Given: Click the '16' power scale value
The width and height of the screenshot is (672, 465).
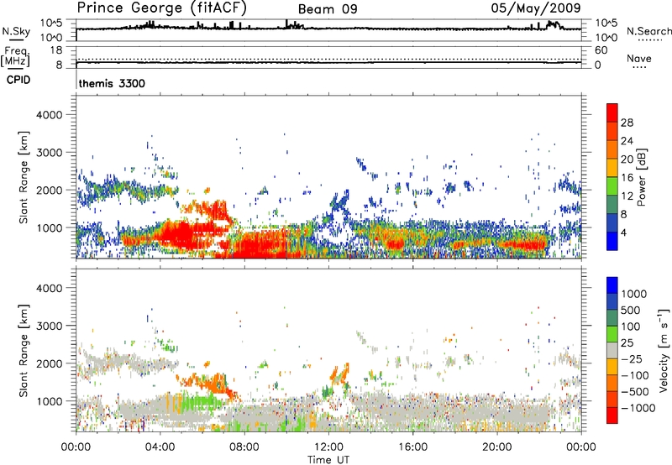Looking at the screenshot, I should coord(627,178).
